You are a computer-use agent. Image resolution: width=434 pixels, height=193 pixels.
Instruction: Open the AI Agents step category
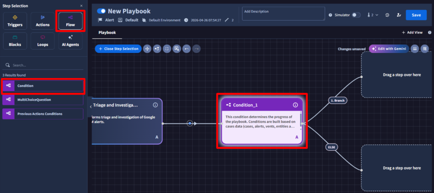click(x=70, y=41)
